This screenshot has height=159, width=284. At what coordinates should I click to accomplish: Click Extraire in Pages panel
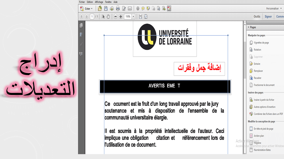[x=255, y=64]
